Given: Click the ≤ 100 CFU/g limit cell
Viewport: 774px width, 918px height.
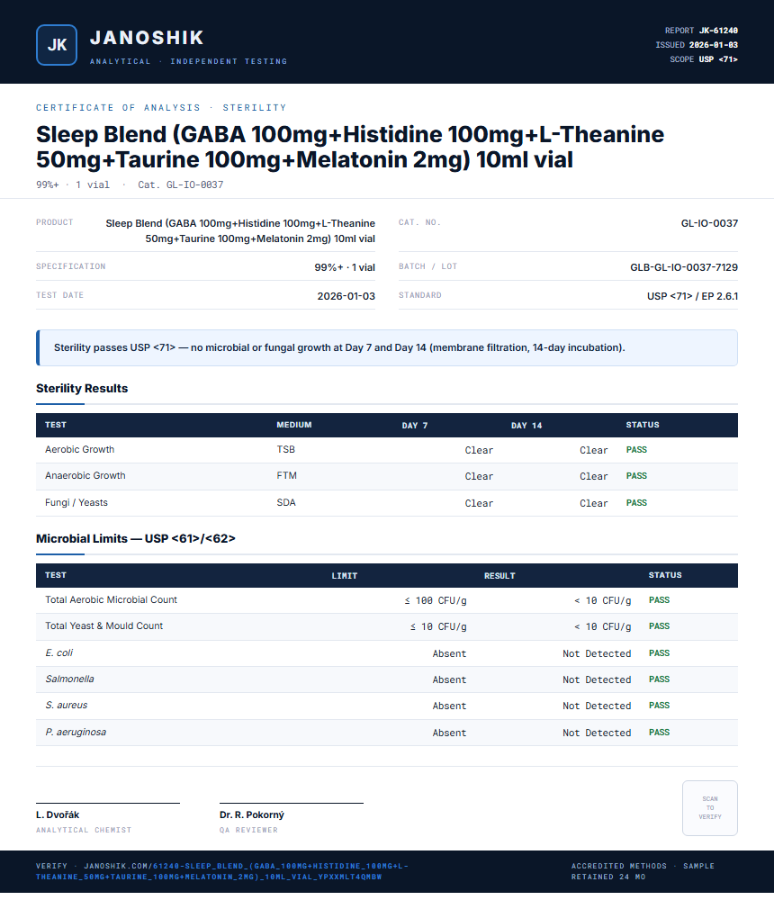Looking at the screenshot, I should click(435, 600).
